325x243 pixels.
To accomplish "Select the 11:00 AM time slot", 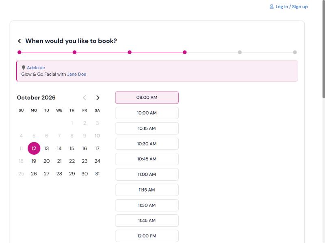I will [x=147, y=175].
